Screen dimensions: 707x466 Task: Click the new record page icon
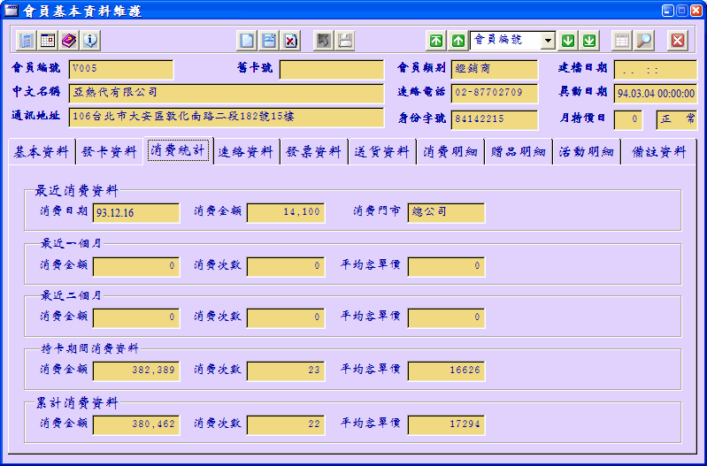(x=248, y=41)
